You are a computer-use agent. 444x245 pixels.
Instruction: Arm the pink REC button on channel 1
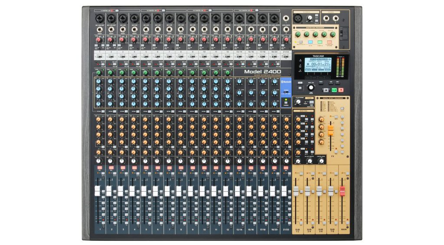click(x=99, y=168)
